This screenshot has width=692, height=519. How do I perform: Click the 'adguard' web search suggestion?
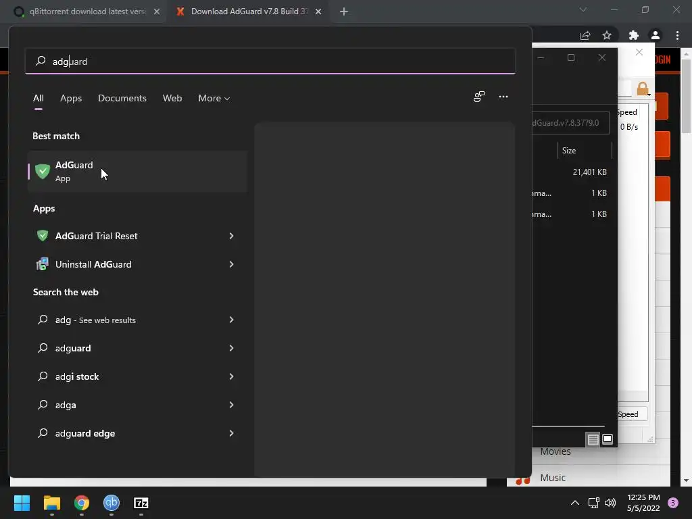(x=137, y=348)
